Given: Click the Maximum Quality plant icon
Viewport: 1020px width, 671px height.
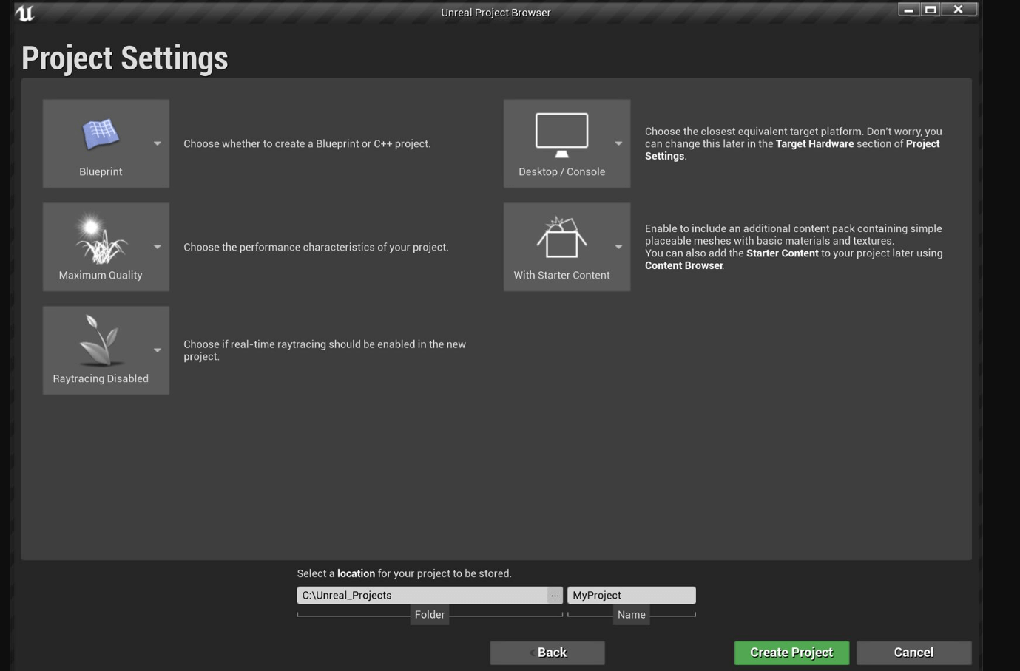Looking at the screenshot, I should point(100,239).
